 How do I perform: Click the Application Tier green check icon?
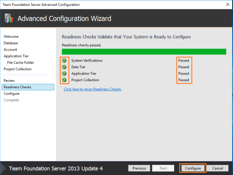click(64, 74)
